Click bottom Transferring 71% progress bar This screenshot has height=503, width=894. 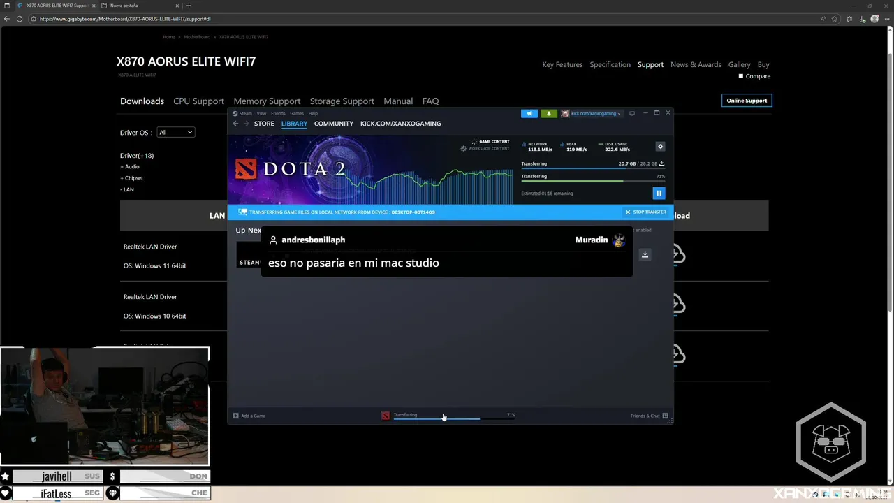(454, 419)
